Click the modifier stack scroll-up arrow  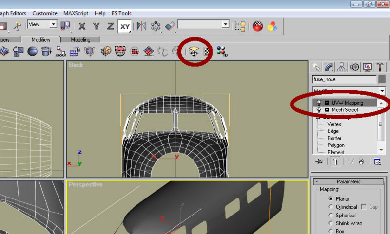click(x=381, y=103)
